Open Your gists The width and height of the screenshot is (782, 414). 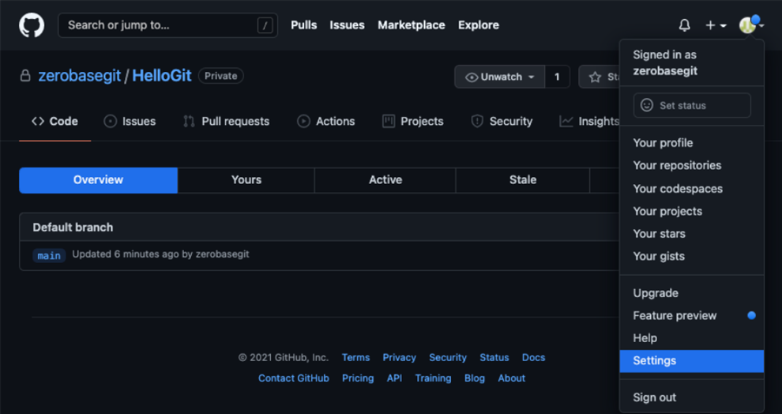(x=659, y=257)
